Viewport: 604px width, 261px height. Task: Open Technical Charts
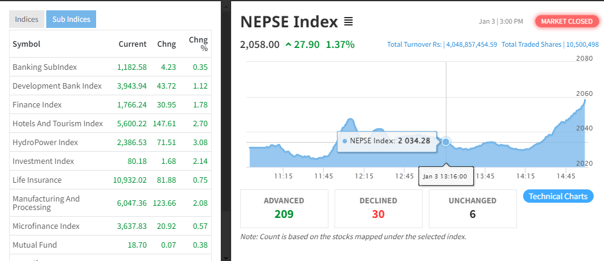tap(558, 196)
